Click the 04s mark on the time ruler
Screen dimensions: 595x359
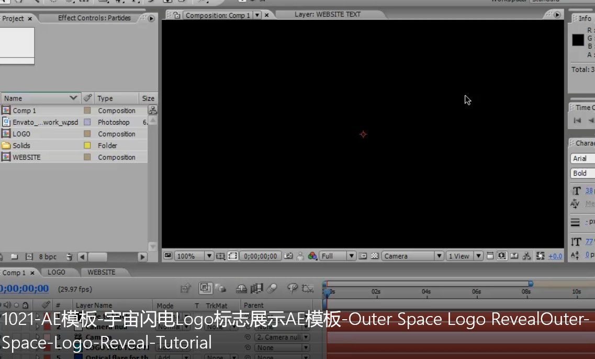click(426, 291)
